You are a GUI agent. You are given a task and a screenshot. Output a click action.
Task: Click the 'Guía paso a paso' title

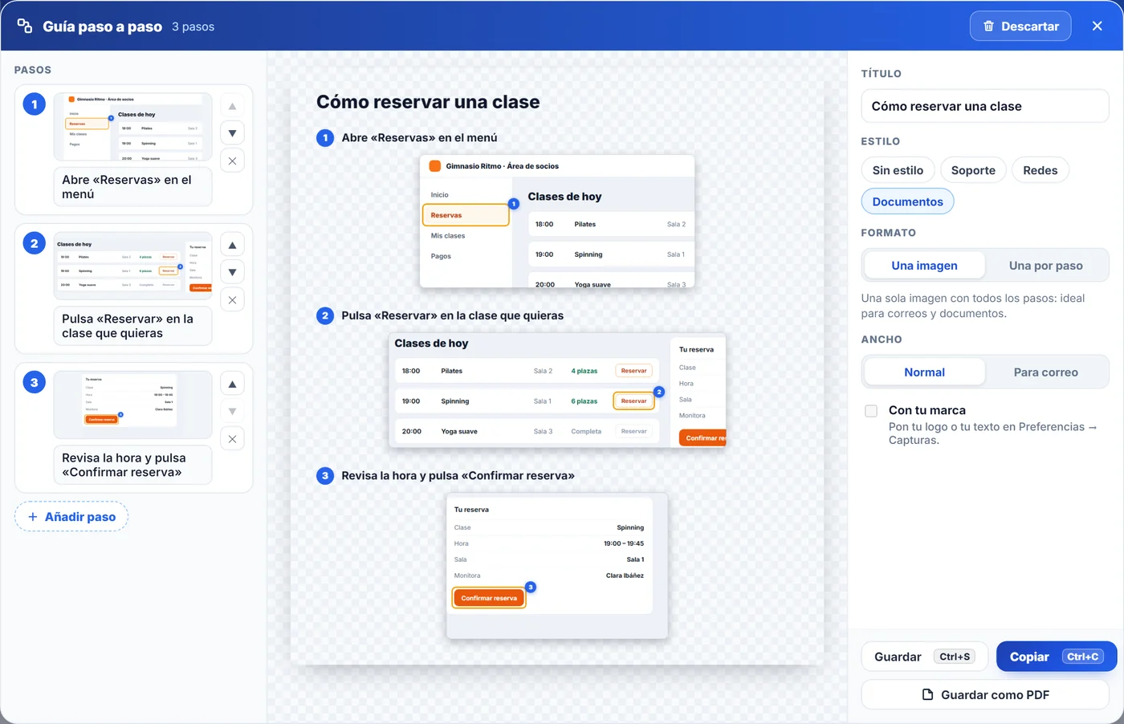point(102,26)
